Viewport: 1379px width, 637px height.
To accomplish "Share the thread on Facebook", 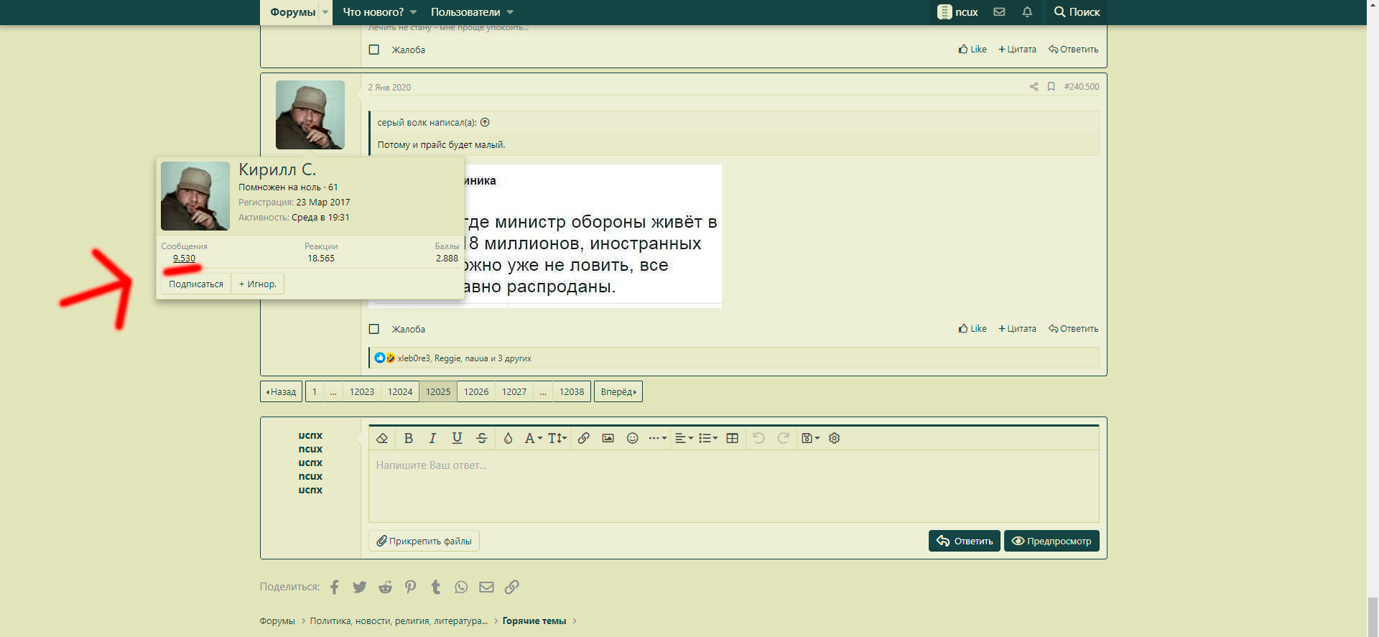I will point(335,587).
